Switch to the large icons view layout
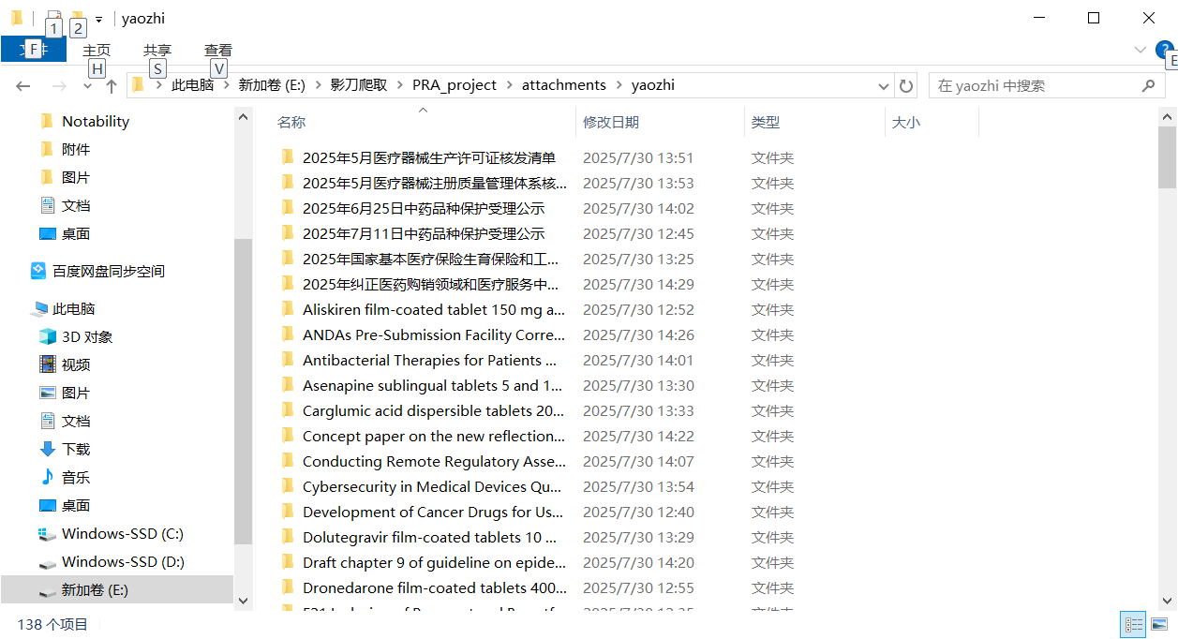 pos(1159,624)
